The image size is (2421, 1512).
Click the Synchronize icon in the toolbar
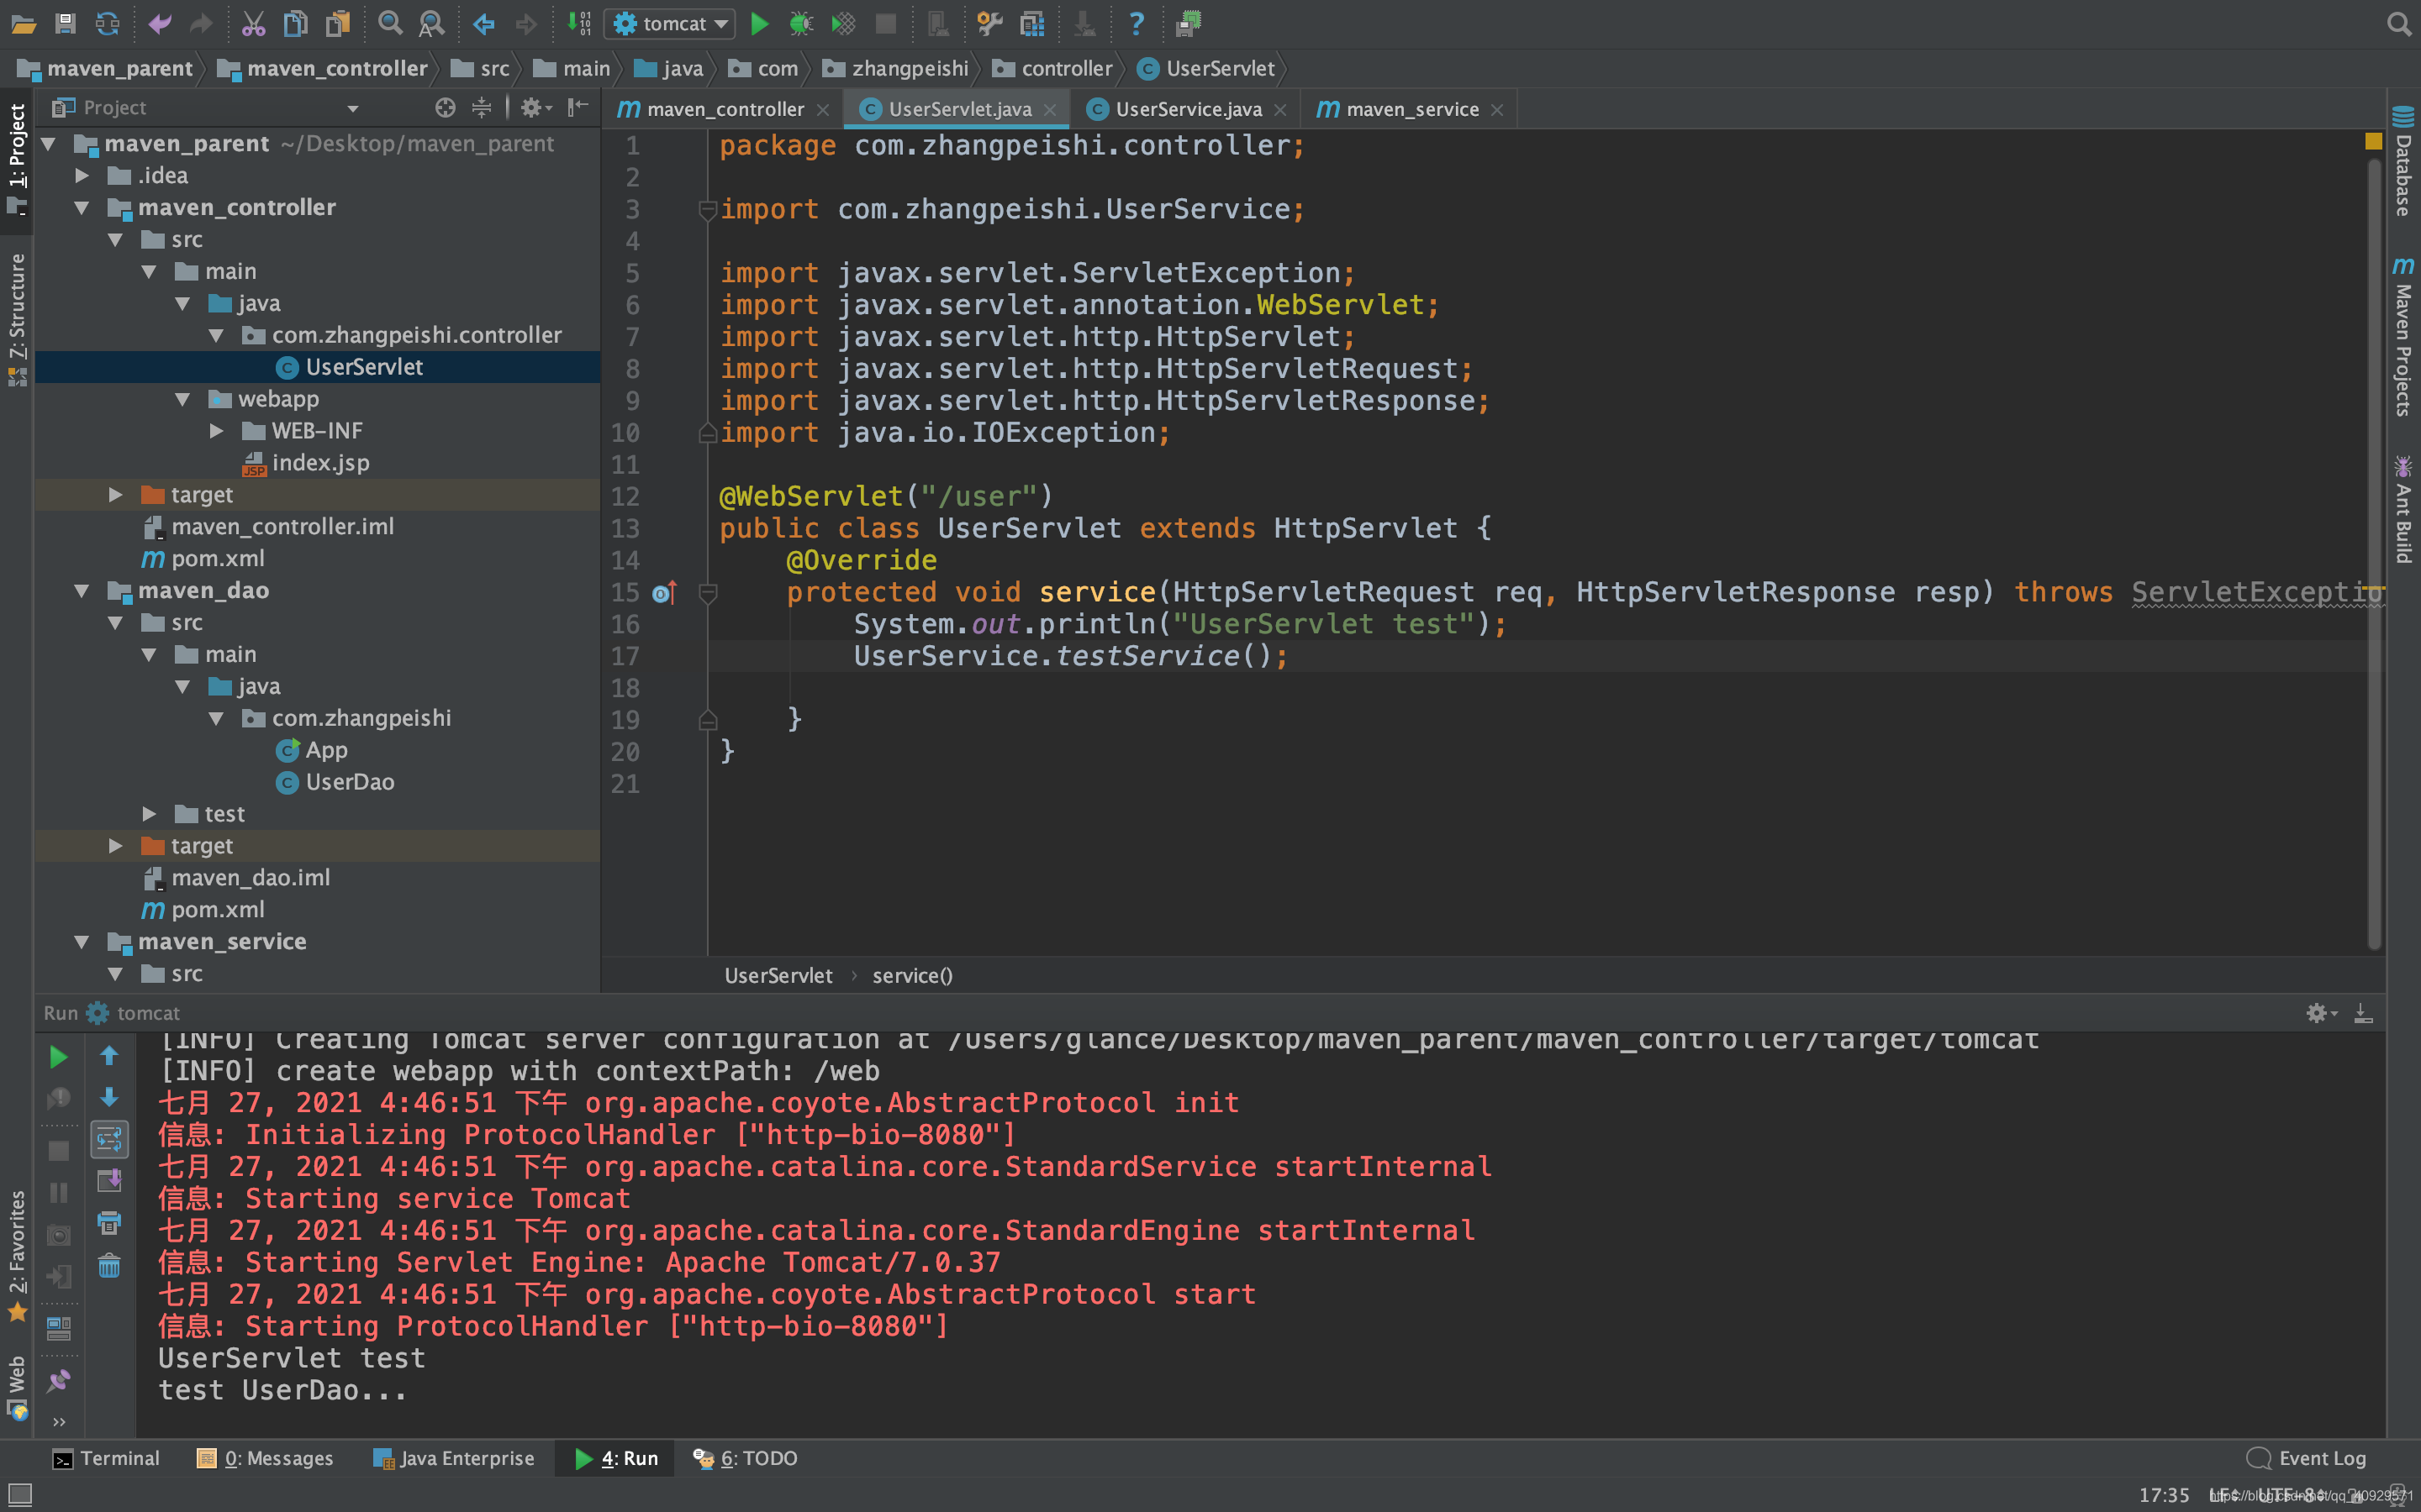point(107,23)
